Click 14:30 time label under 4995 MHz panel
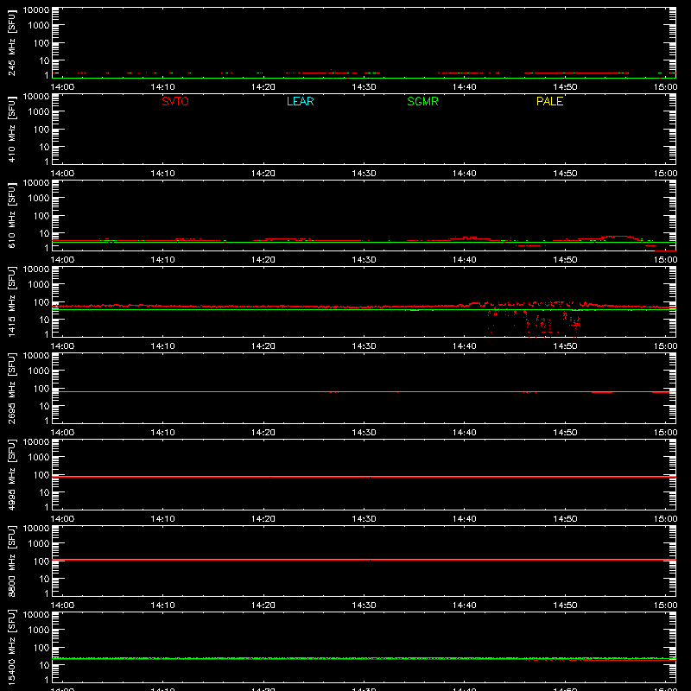The image size is (691, 691). pos(364,519)
